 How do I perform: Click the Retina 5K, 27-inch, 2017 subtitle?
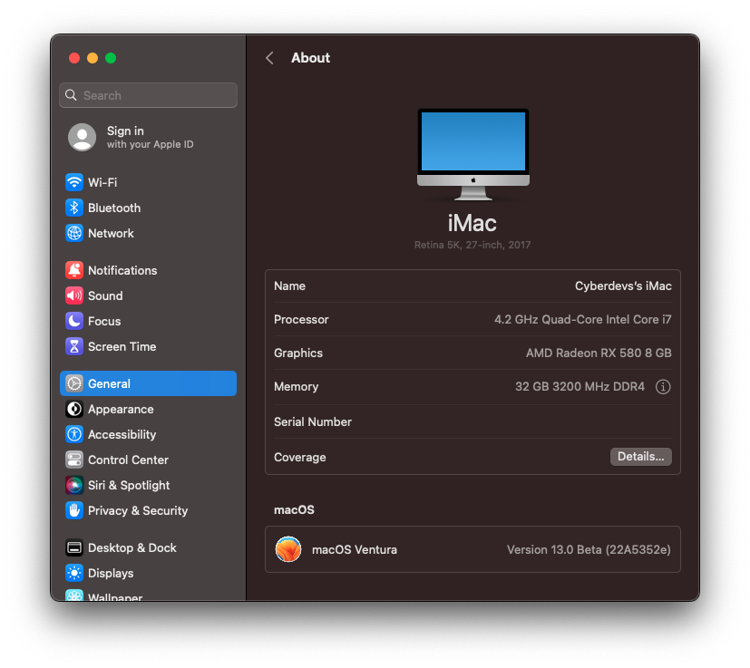tap(472, 245)
